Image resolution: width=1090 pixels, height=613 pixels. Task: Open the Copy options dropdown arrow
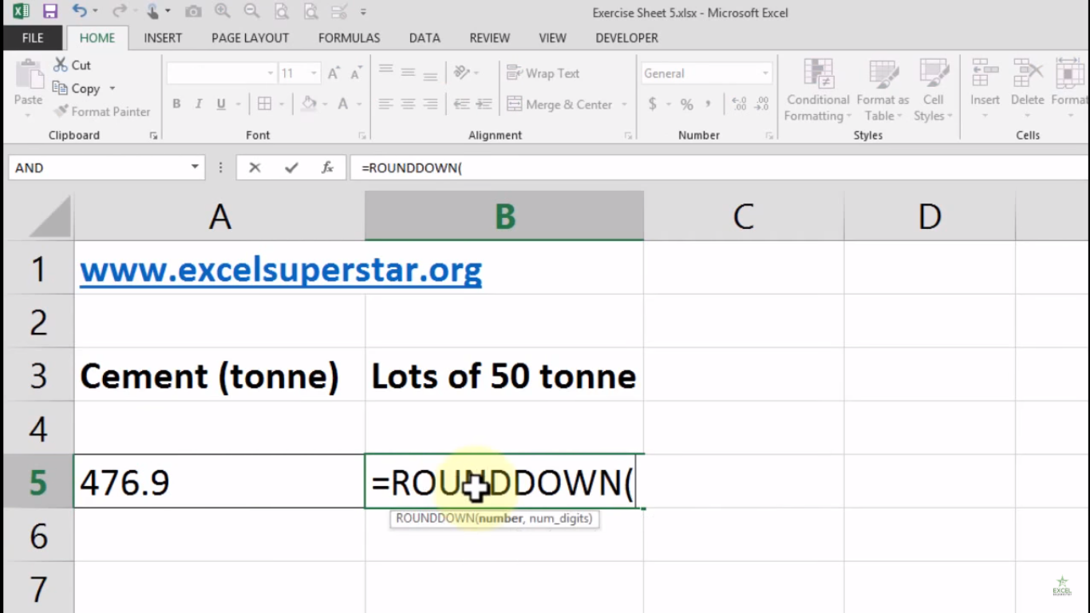point(113,89)
